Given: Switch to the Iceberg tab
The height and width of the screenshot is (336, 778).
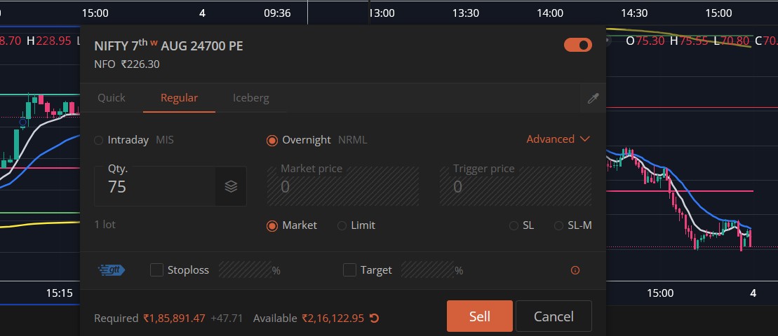Looking at the screenshot, I should point(251,98).
